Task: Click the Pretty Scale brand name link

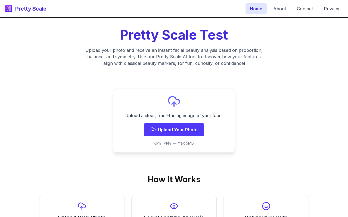Action: (31, 9)
